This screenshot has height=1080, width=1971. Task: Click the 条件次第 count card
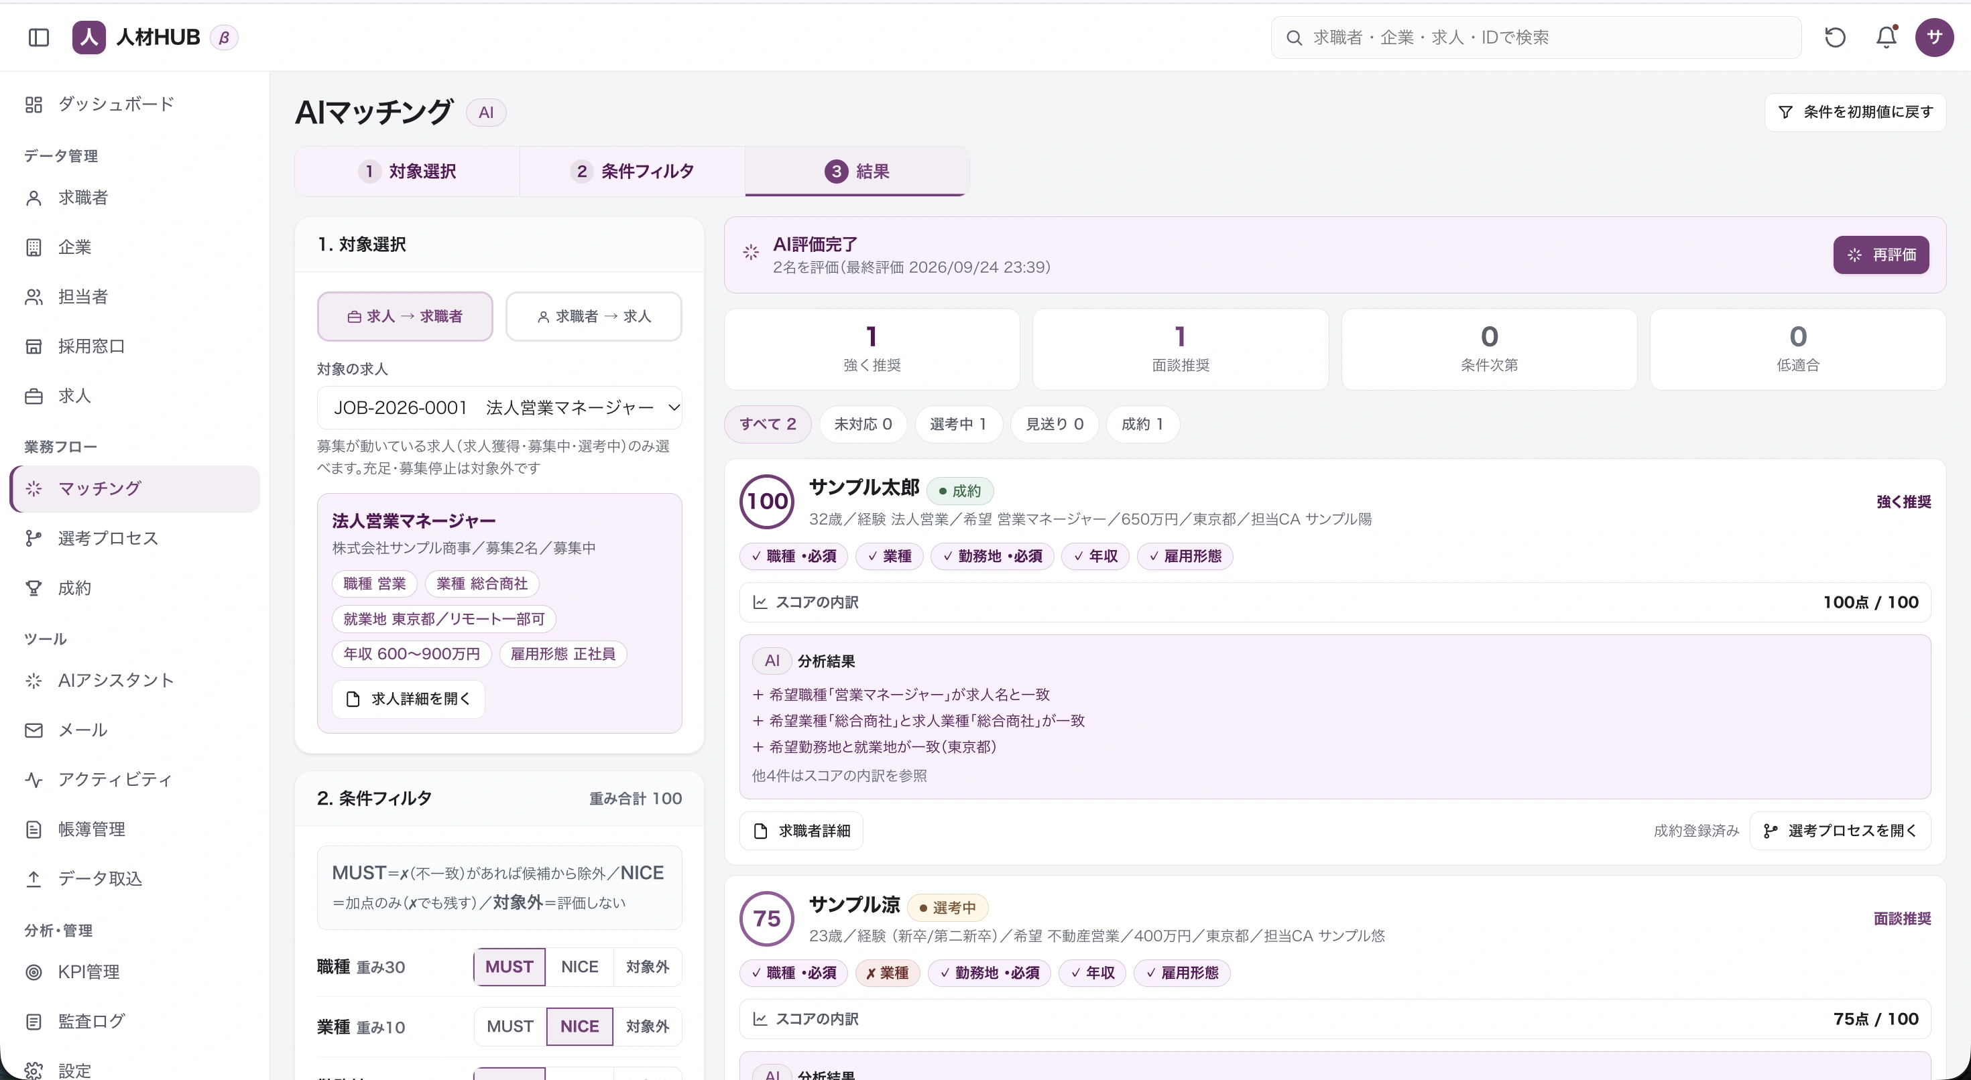(1489, 350)
